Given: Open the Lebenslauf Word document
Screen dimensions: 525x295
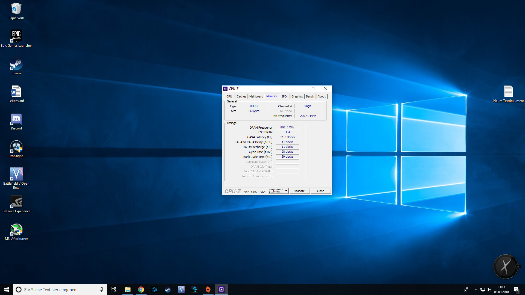Looking at the screenshot, I should pos(16,94).
